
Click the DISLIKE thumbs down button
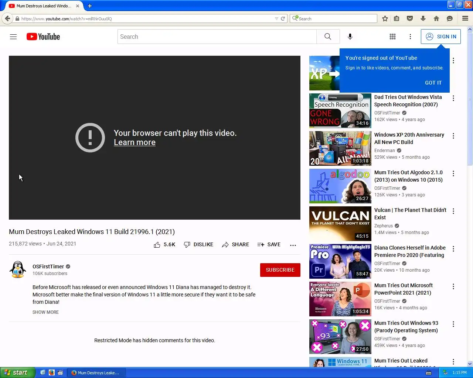(198, 245)
